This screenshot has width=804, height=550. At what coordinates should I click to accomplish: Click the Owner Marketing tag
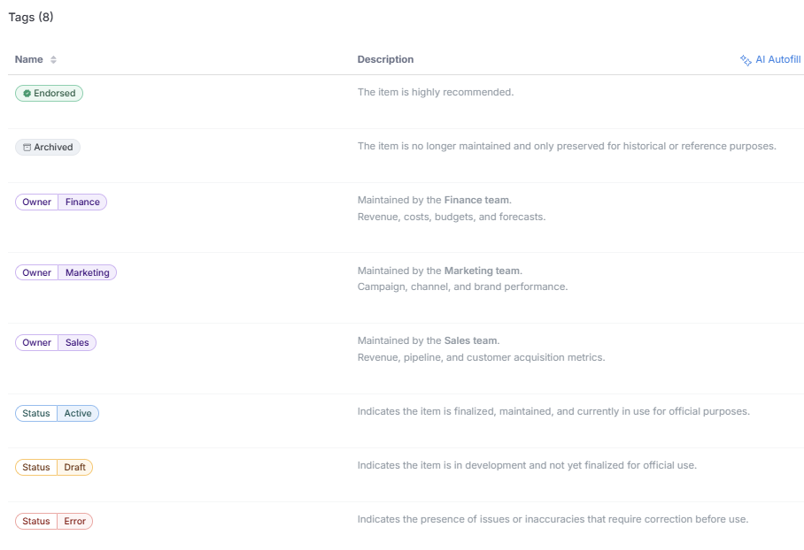coord(66,273)
